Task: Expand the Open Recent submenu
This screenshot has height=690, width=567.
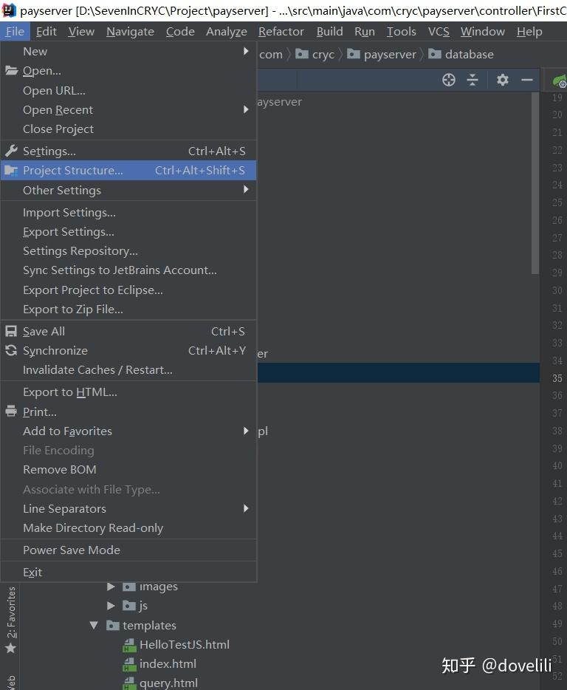Action: [x=58, y=109]
